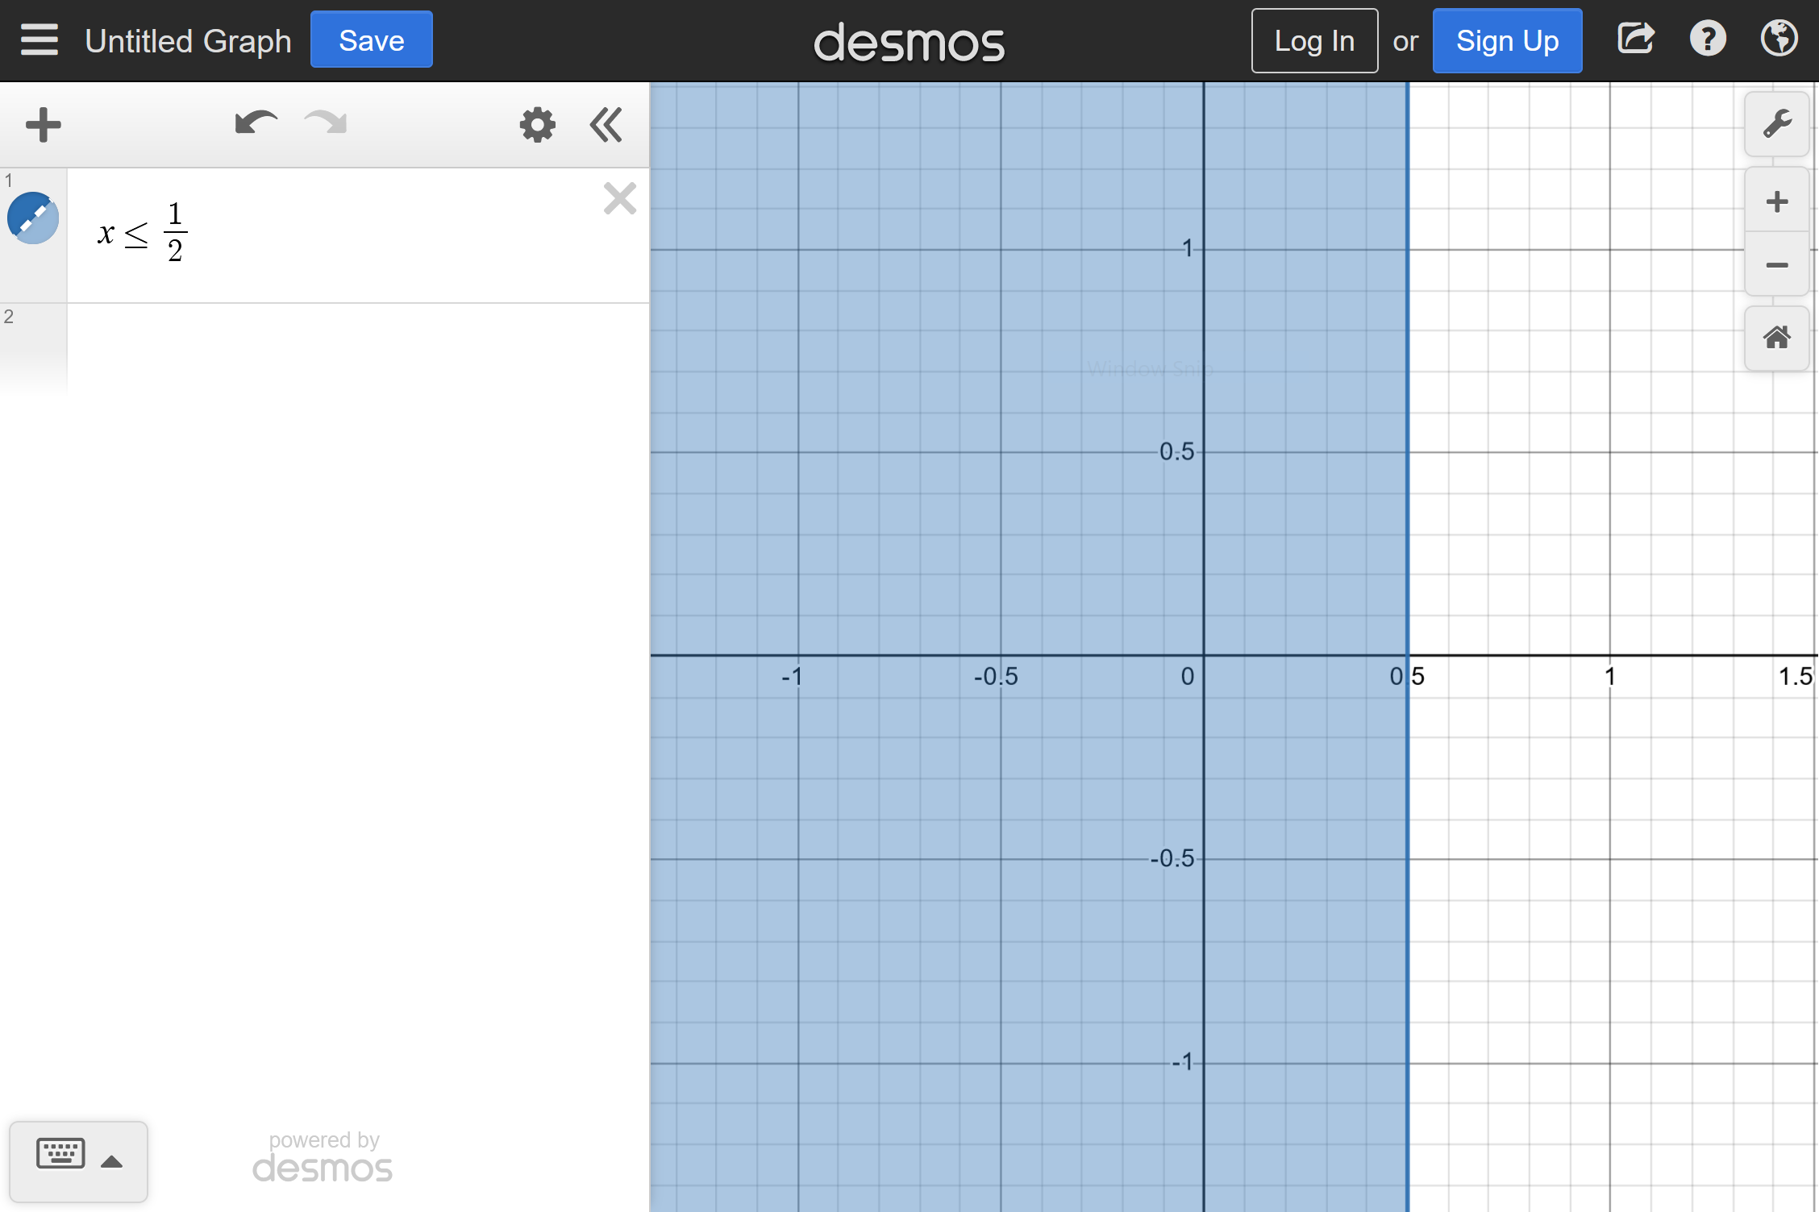Collapse the expression list panel
The image size is (1819, 1212).
point(606,125)
